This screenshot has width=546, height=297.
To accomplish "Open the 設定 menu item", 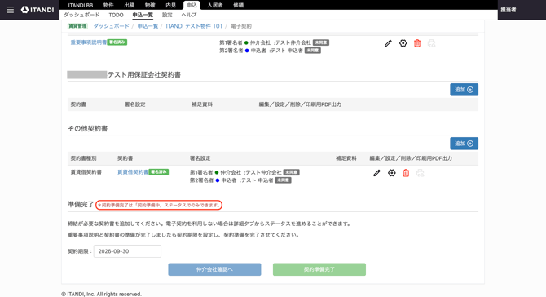I will click(x=167, y=15).
